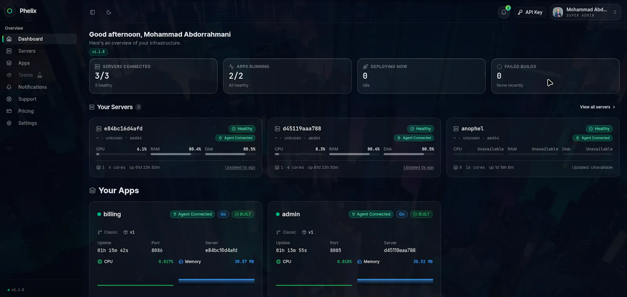Open the Deploying Now stat card
This screenshot has height=297, width=627.
pyautogui.click(x=421, y=76)
